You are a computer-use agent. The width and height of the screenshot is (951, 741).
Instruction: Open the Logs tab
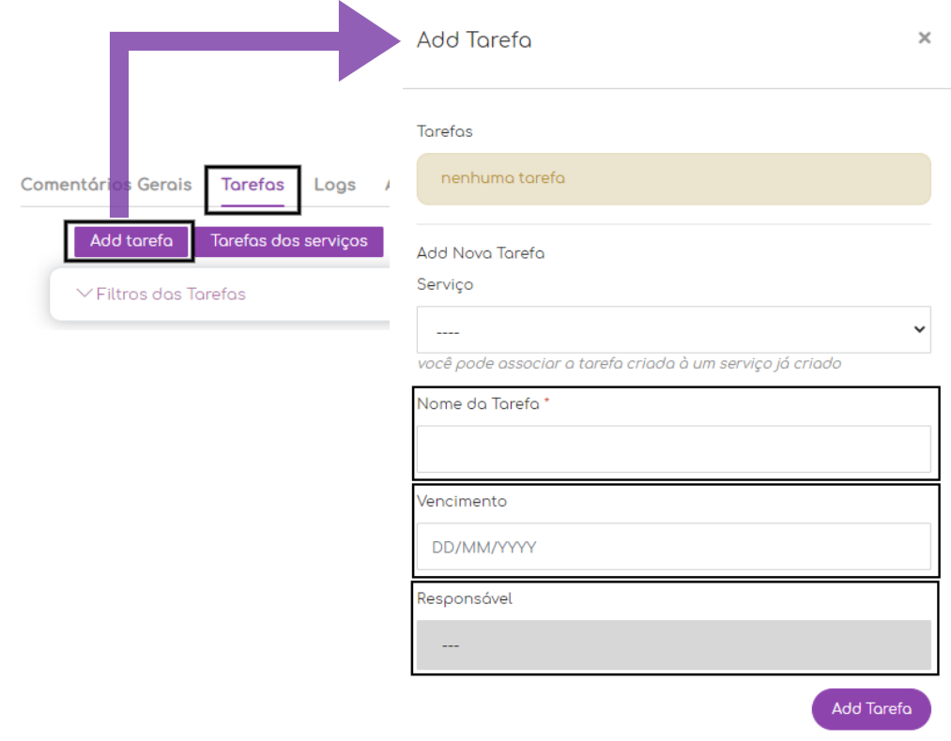tap(334, 185)
